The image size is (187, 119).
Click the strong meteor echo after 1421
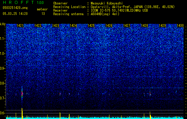[22, 93]
